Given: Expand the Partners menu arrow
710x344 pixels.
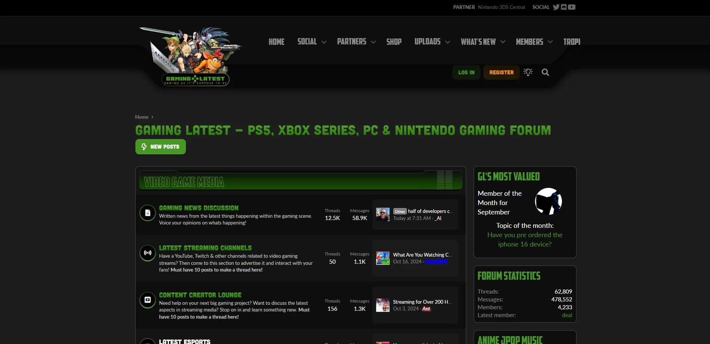Looking at the screenshot, I should 373,42.
